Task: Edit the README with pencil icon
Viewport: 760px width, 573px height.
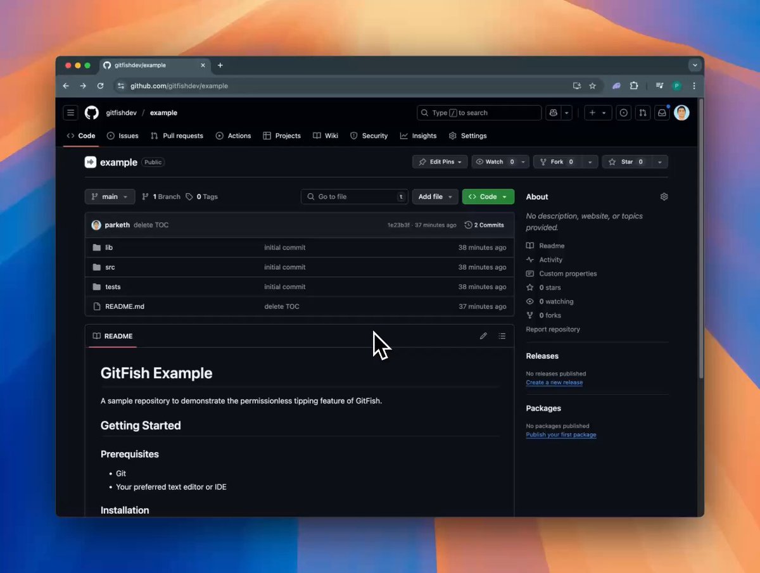Action: 483,336
